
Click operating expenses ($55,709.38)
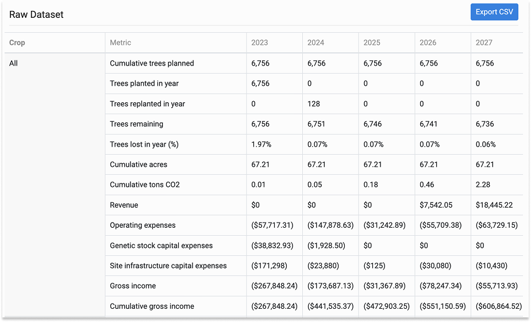pos(441,225)
